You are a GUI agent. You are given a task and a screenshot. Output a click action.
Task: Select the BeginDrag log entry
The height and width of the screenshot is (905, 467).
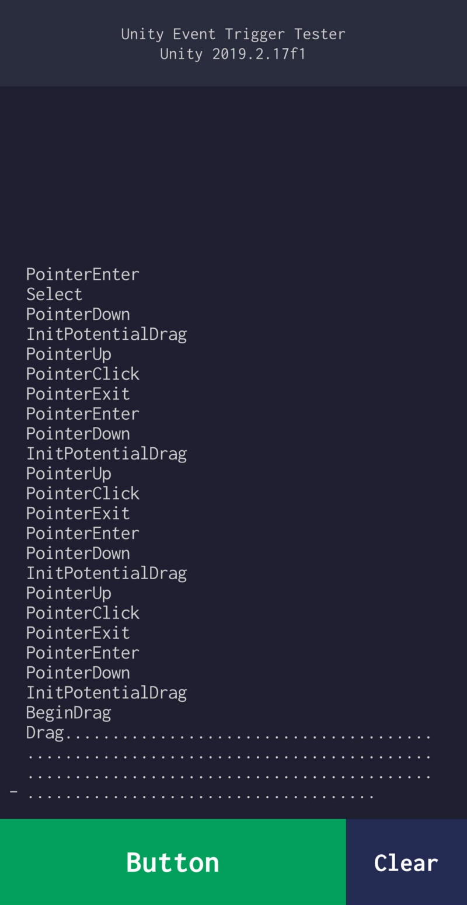tap(68, 712)
